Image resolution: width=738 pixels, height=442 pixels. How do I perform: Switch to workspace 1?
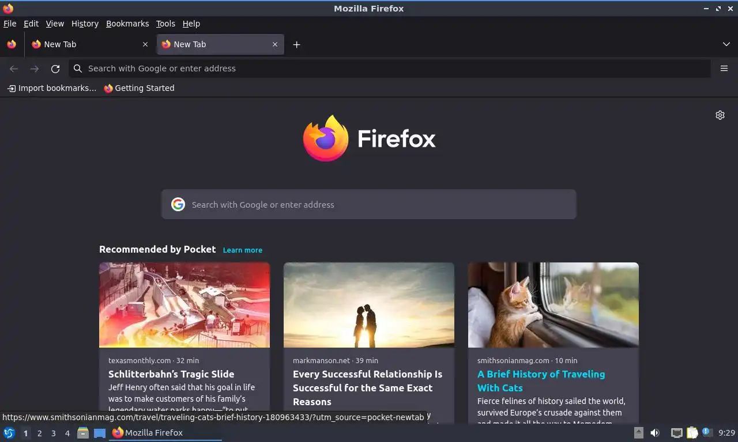(25, 433)
